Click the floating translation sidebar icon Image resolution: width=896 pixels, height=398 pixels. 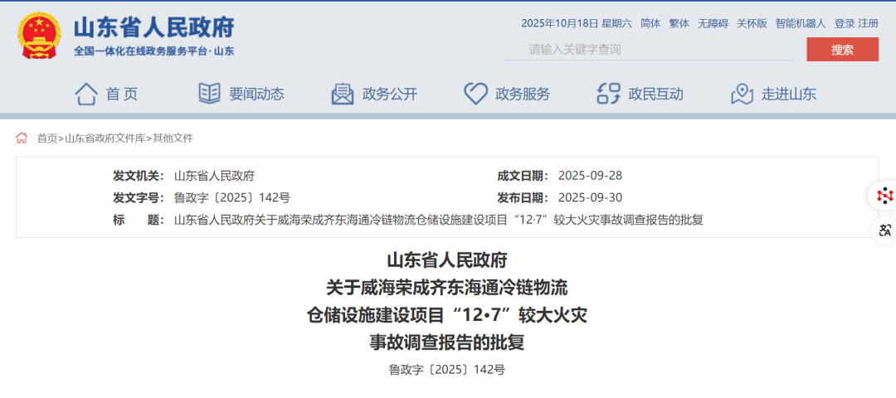tap(884, 230)
